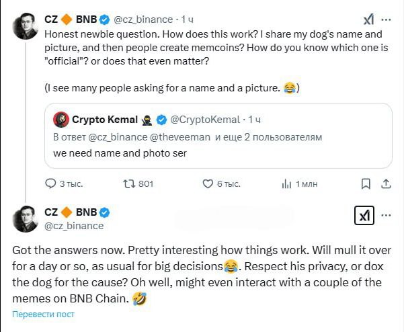Image resolution: width=404 pixels, height=332 pixels.
Task: Like the tweet via heart icon
Action: (x=208, y=183)
